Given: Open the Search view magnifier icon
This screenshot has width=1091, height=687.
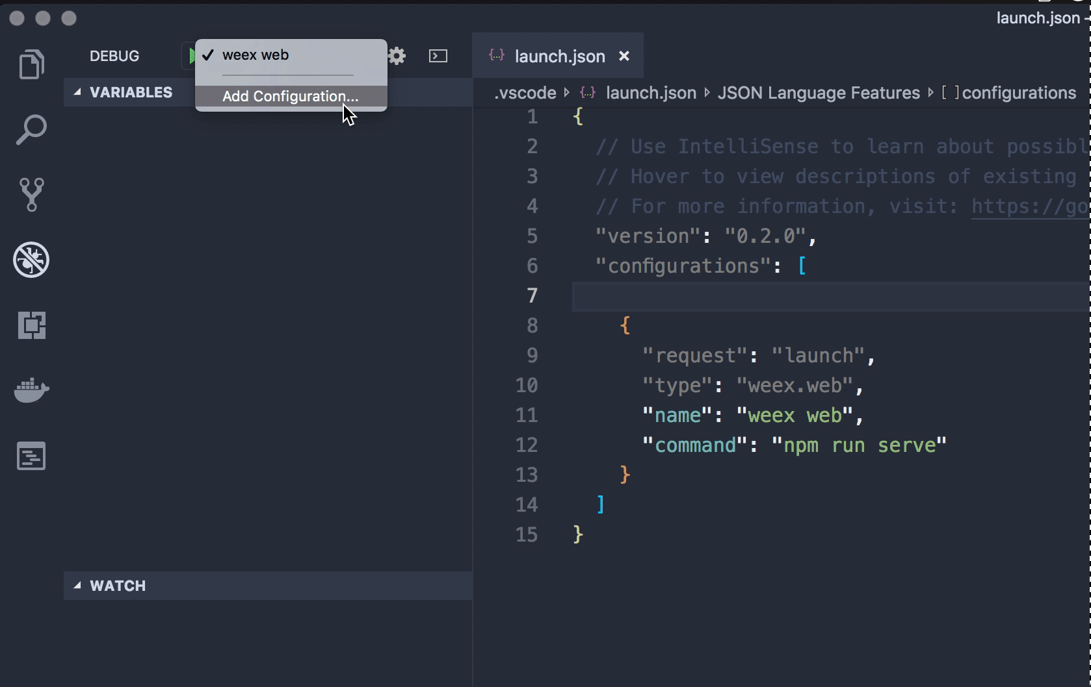Looking at the screenshot, I should pos(31,130).
